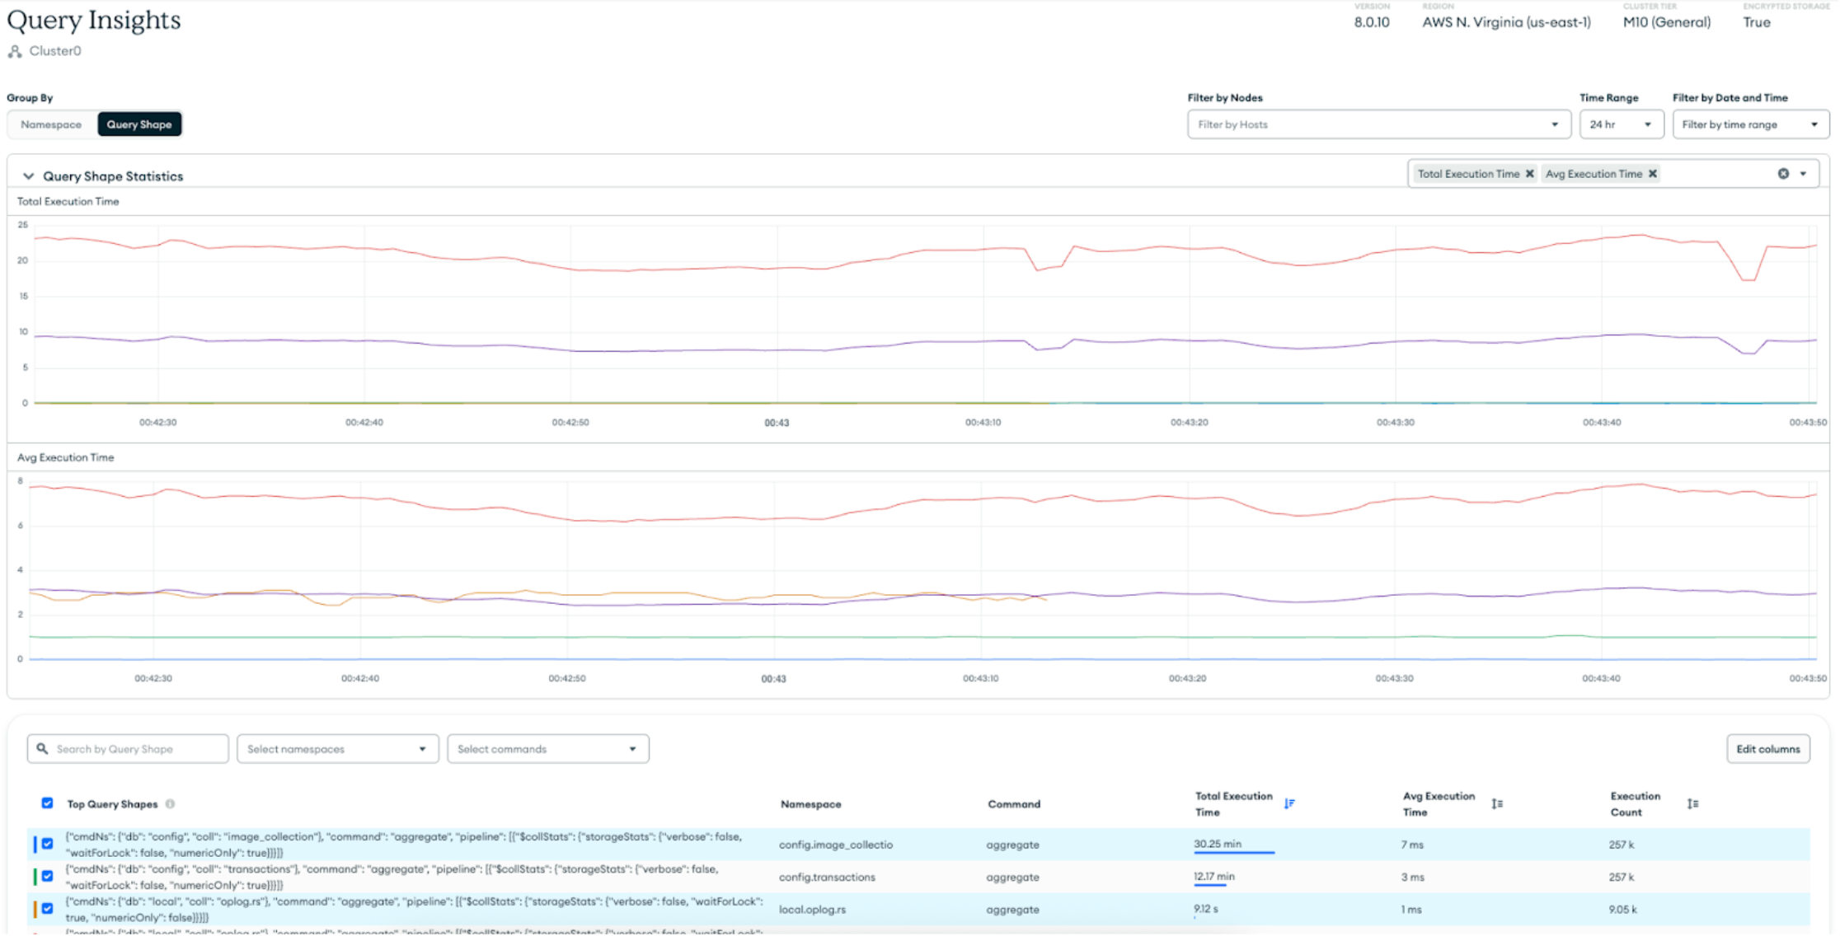Uncheck the config.transactions query shape row
The width and height of the screenshot is (1840, 936).
click(x=46, y=877)
